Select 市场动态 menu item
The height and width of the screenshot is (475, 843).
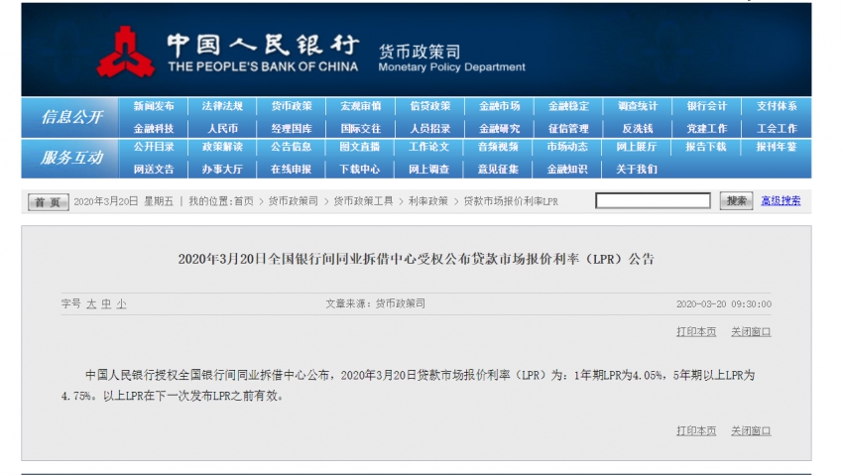[x=567, y=147]
